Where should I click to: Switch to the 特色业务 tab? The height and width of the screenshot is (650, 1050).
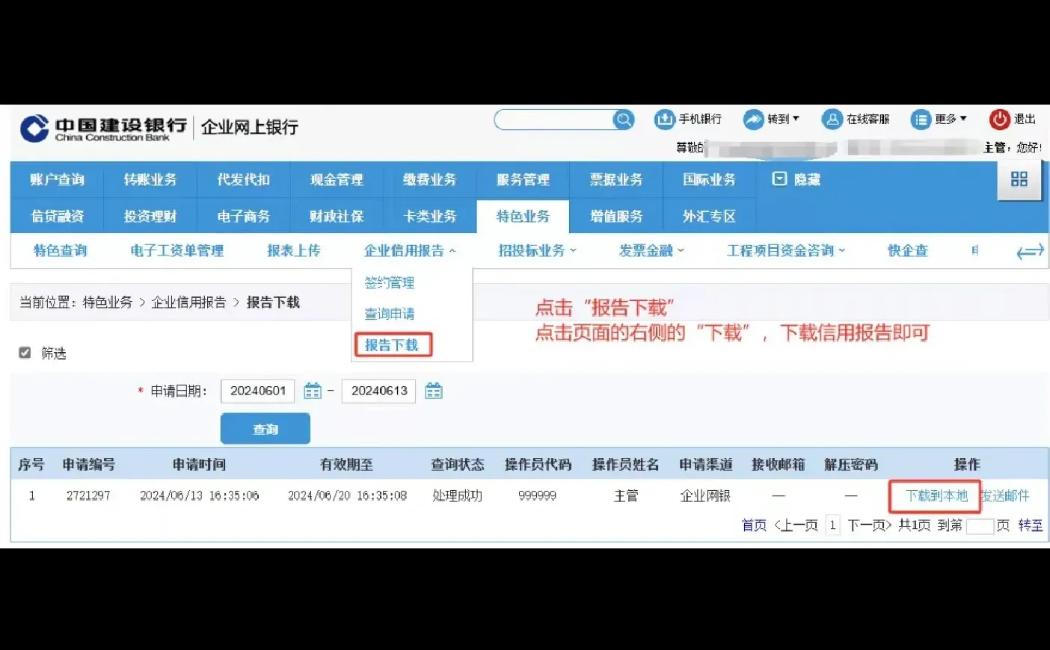[523, 216]
